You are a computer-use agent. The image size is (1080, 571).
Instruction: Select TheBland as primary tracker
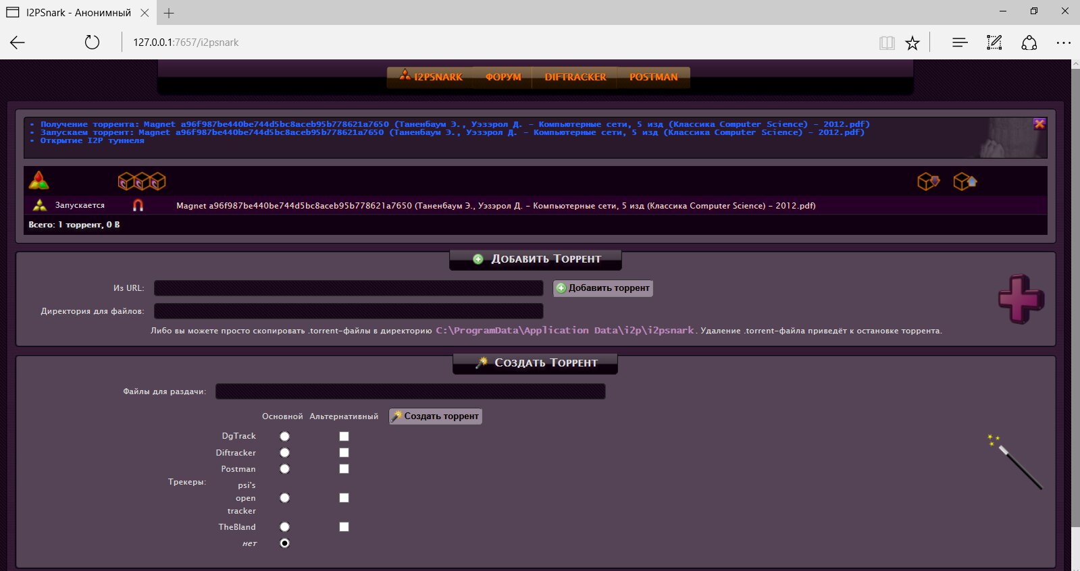(284, 527)
